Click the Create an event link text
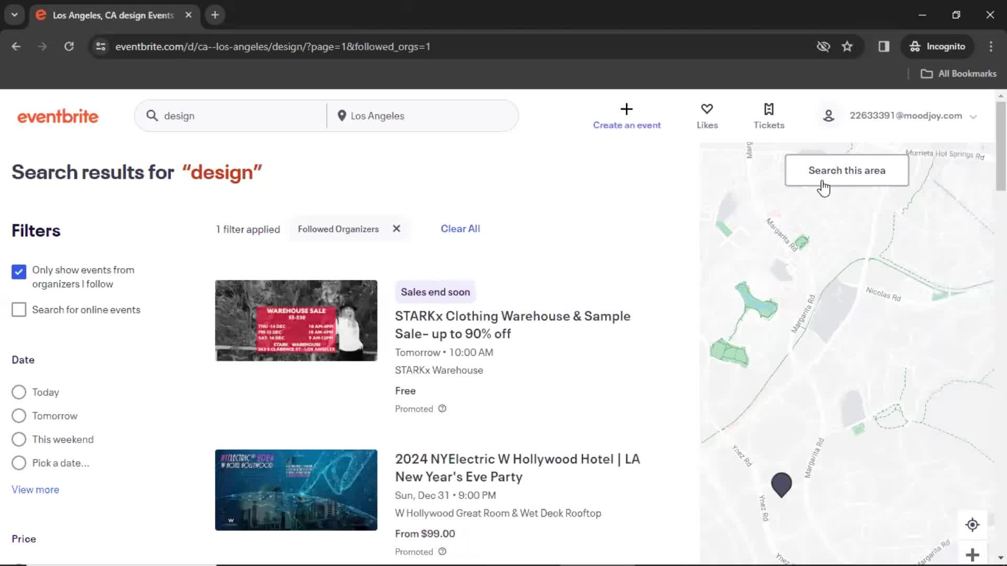This screenshot has height=566, width=1007. click(627, 125)
